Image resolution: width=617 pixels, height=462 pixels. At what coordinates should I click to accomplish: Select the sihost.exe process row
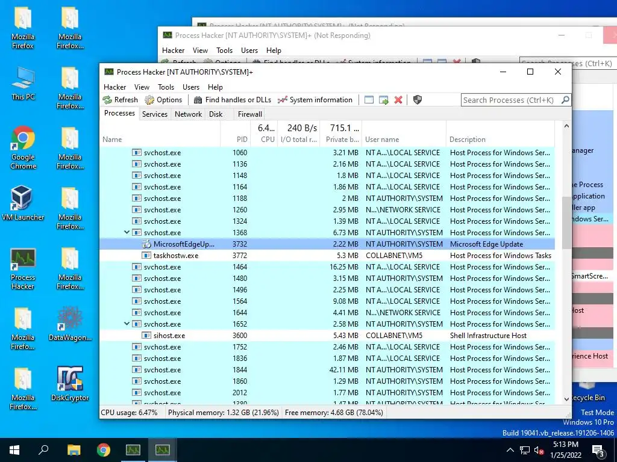(327, 336)
